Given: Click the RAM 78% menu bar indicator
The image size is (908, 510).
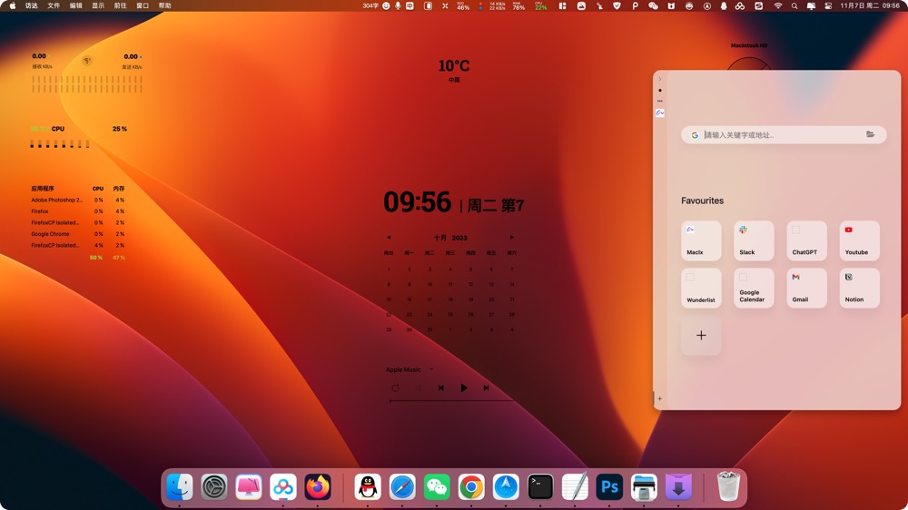Looking at the screenshot, I should [518, 5].
